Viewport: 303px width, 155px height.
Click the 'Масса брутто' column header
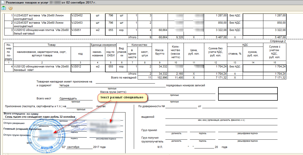click(x=160, y=52)
